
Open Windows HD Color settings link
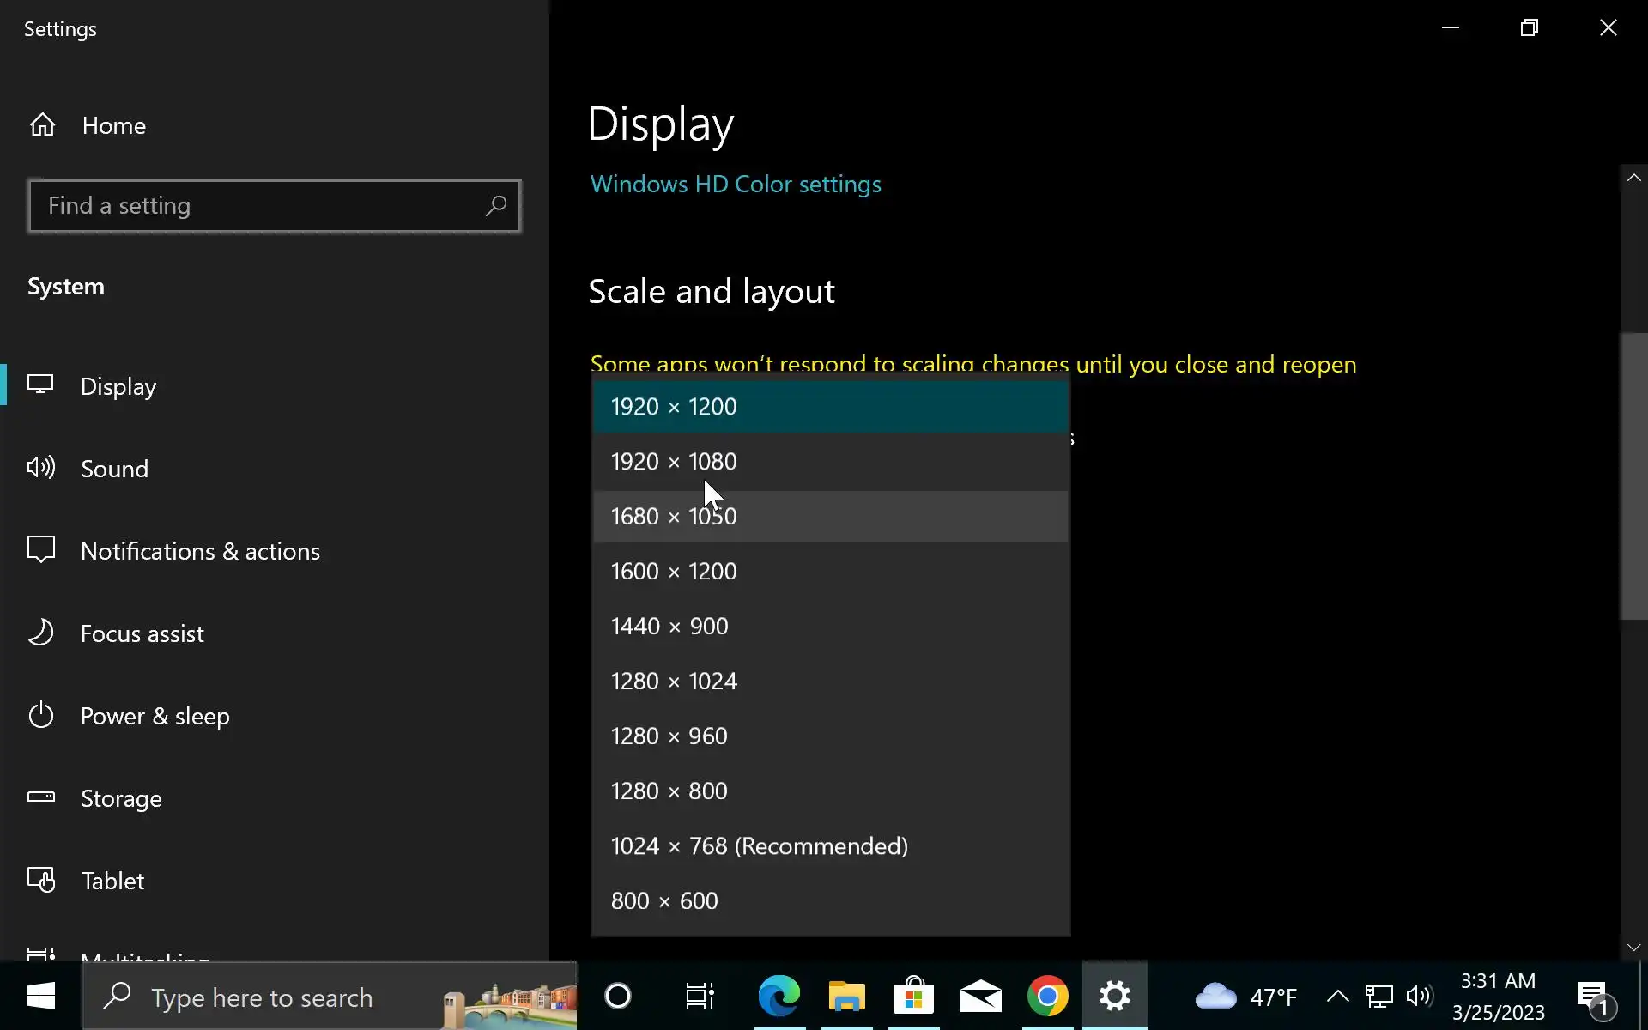[x=736, y=185]
